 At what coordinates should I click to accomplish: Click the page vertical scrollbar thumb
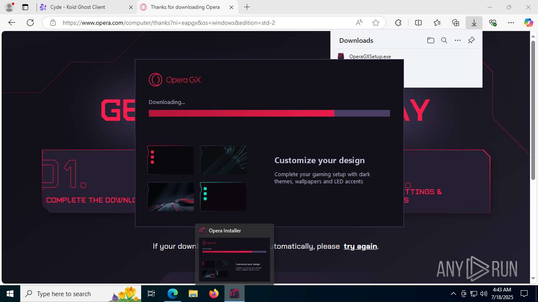533,110
